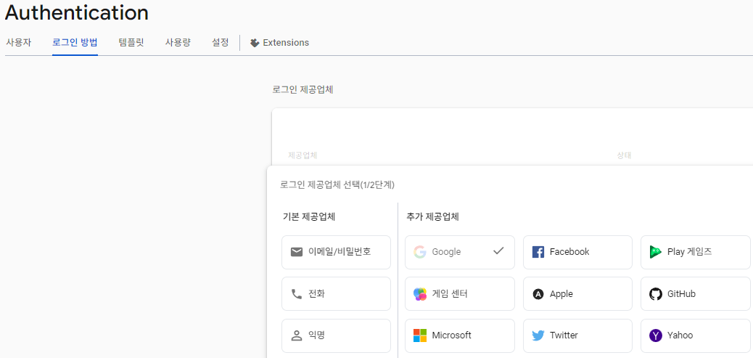The height and width of the screenshot is (358, 753).
Task: Click the Google provider card
Action: [x=460, y=252]
